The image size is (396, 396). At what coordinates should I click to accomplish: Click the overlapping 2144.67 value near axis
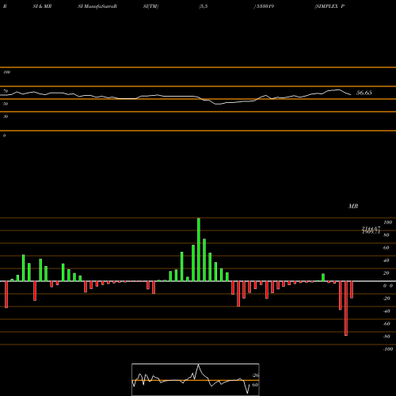(x=371, y=229)
